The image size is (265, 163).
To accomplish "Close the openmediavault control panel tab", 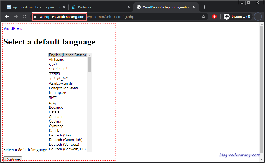I will [x=64, y=7].
